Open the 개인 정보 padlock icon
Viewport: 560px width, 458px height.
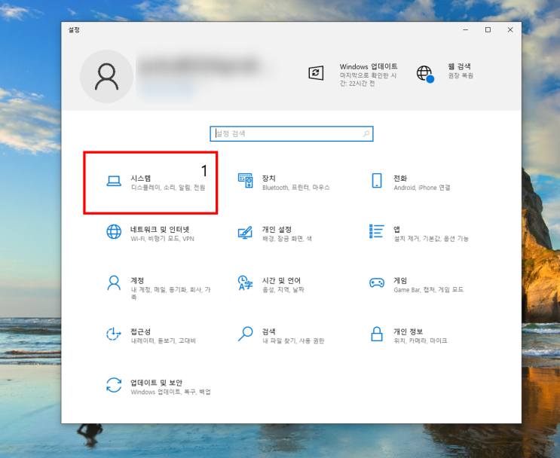coord(377,334)
